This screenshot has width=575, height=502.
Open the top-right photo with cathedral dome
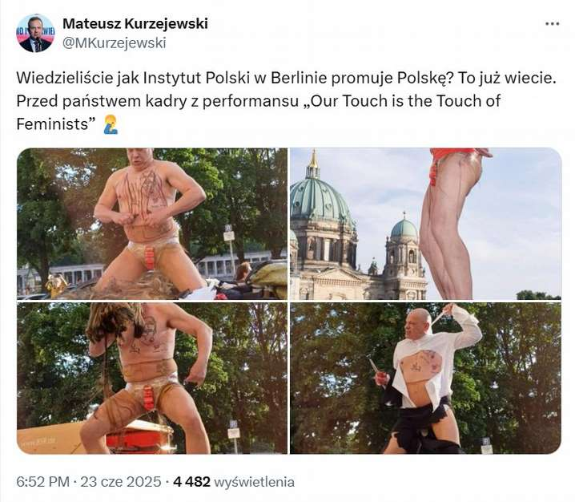(425, 224)
